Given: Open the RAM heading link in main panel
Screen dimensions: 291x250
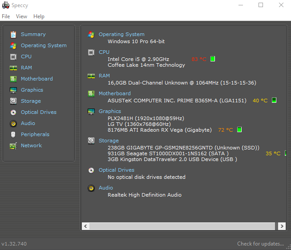Looking at the screenshot, I should (104, 76).
